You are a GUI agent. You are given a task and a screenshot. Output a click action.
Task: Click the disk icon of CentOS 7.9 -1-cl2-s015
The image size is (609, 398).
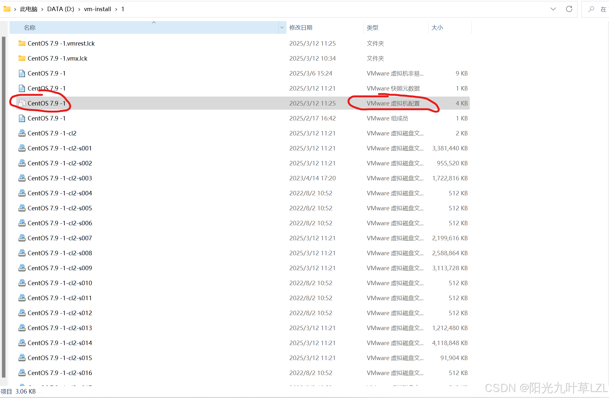[22, 358]
